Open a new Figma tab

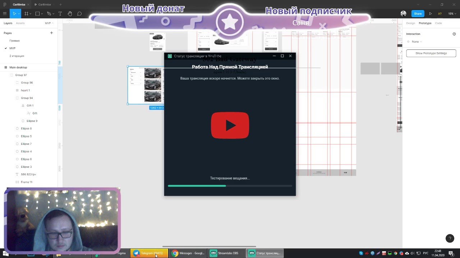[x=61, y=4]
